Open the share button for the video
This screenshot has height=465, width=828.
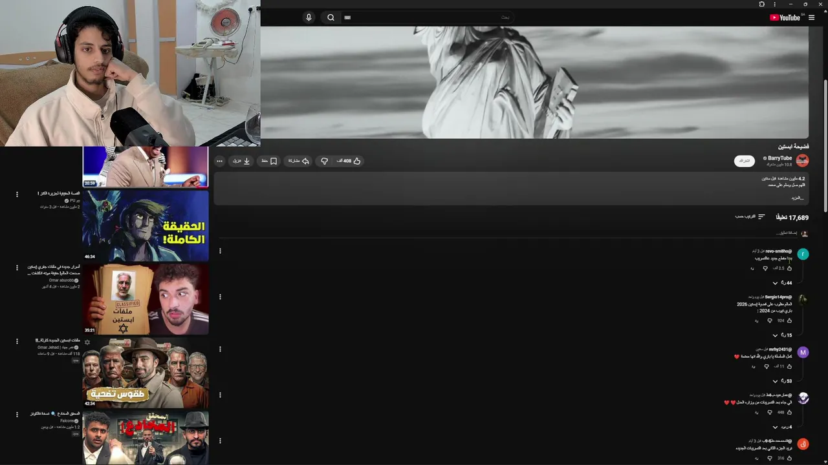pos(298,161)
